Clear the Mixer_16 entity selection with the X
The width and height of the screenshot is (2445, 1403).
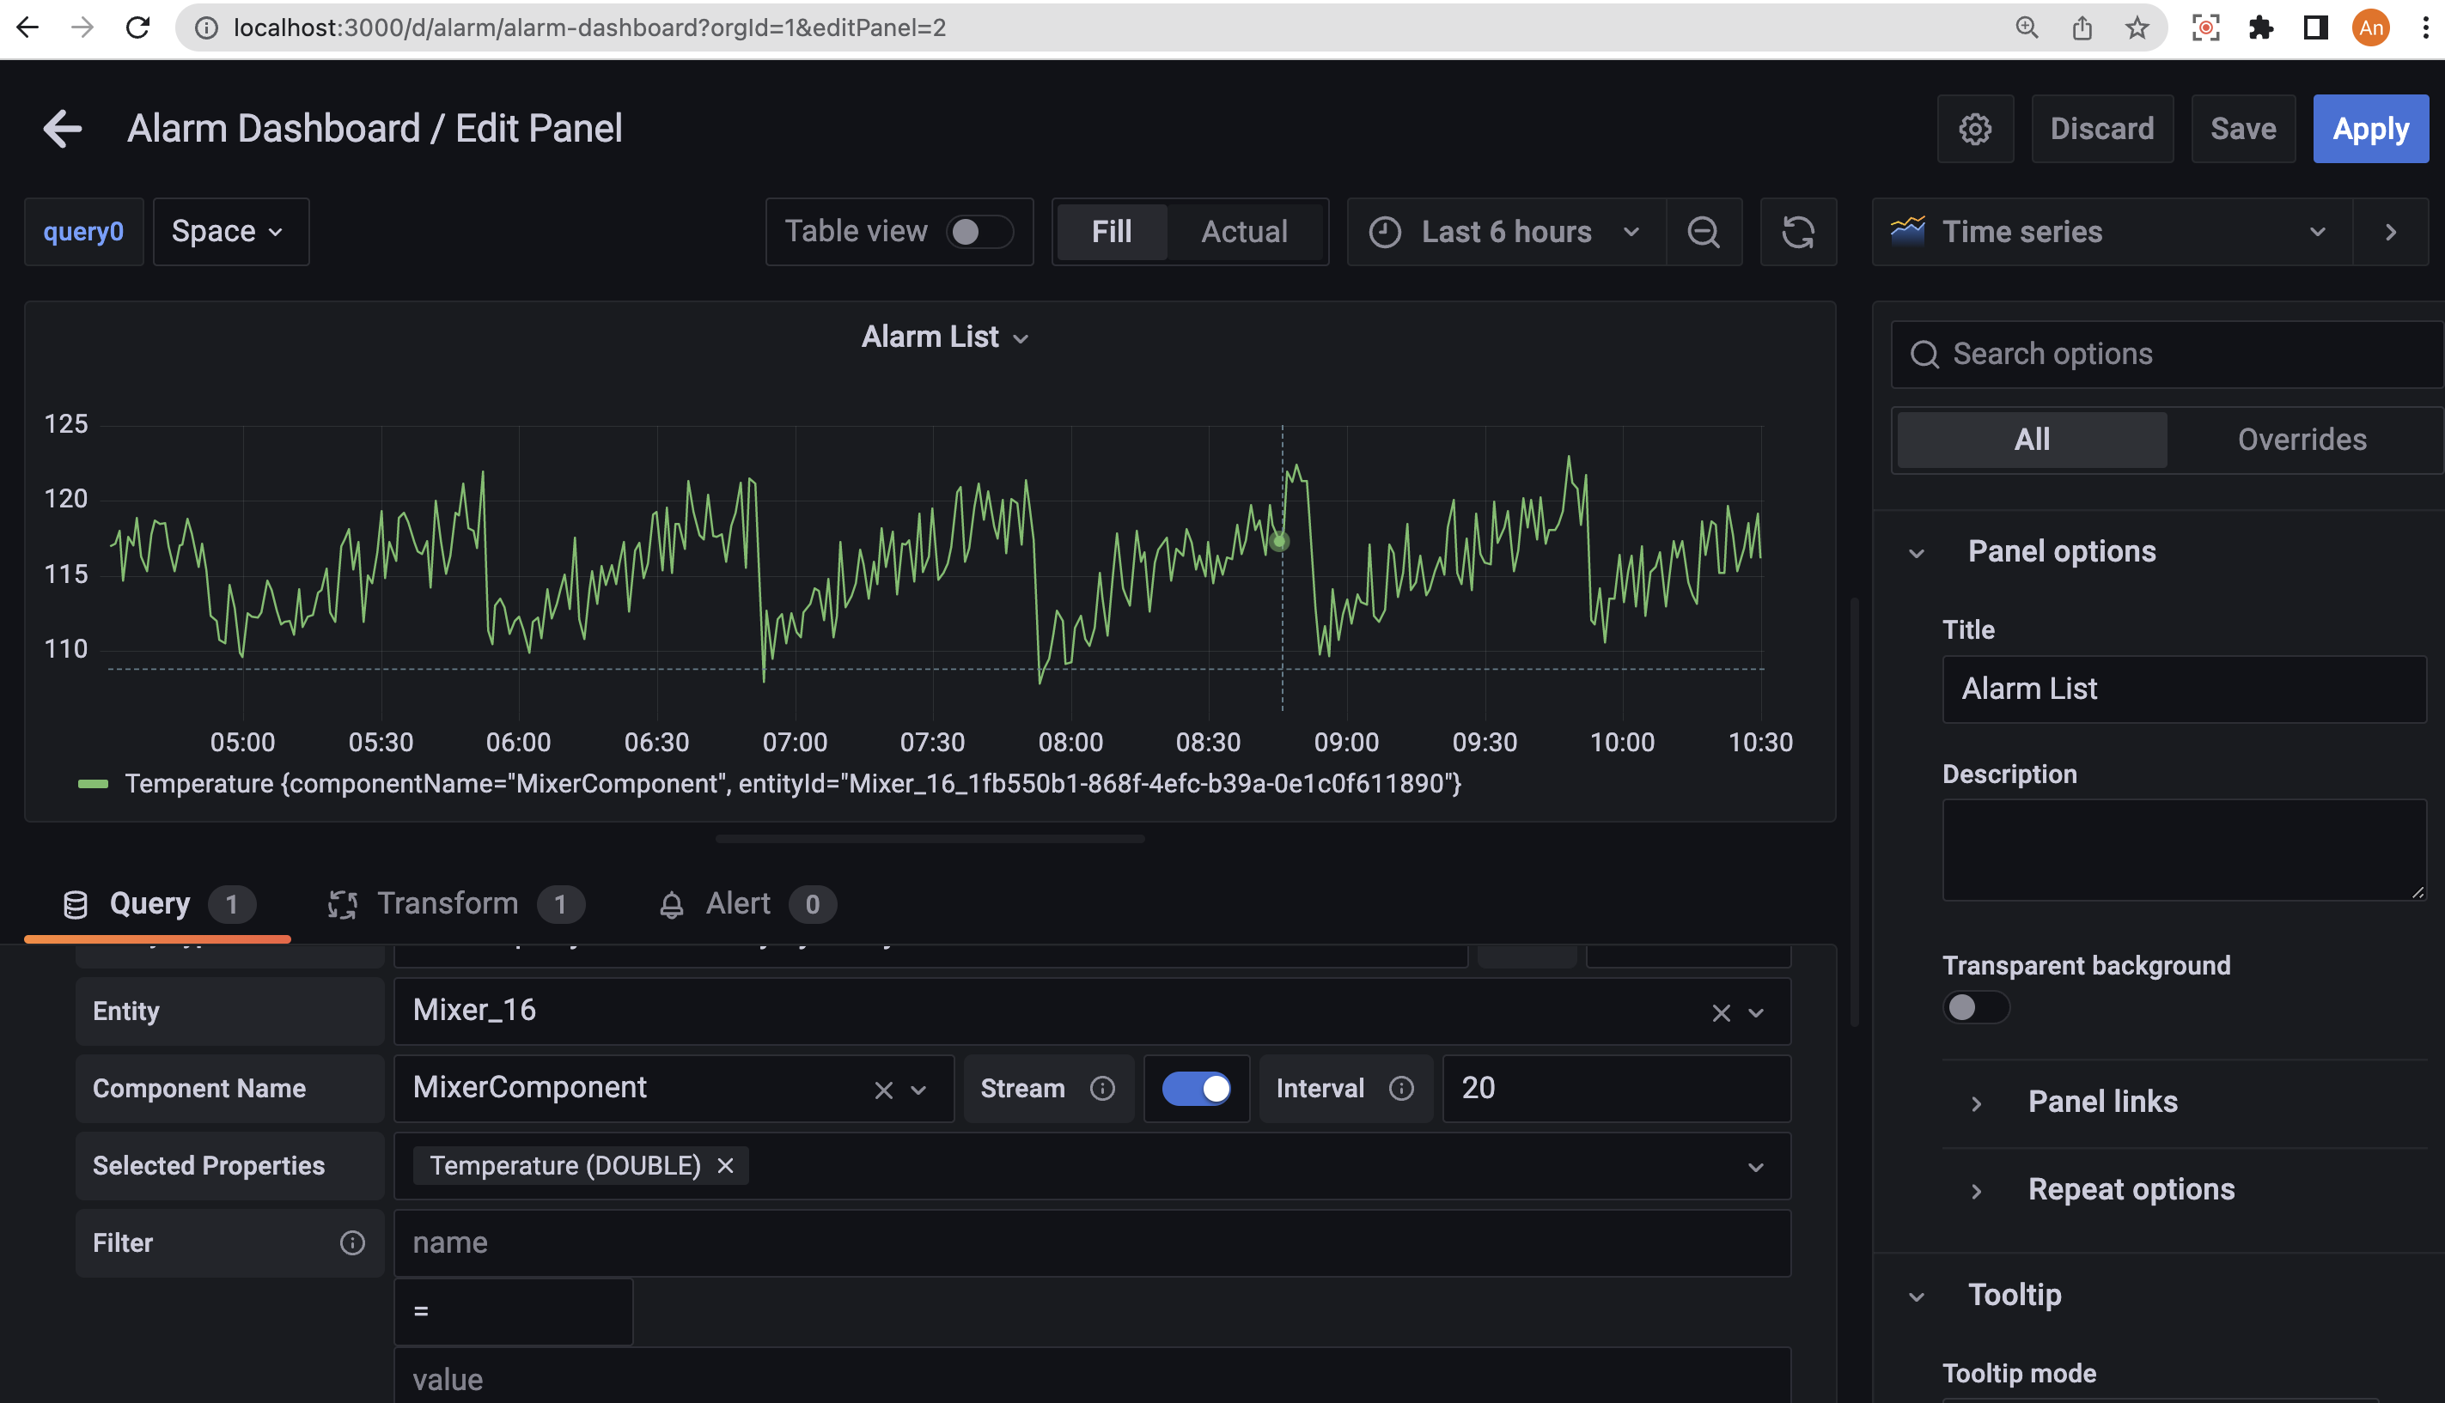pos(1721,1011)
